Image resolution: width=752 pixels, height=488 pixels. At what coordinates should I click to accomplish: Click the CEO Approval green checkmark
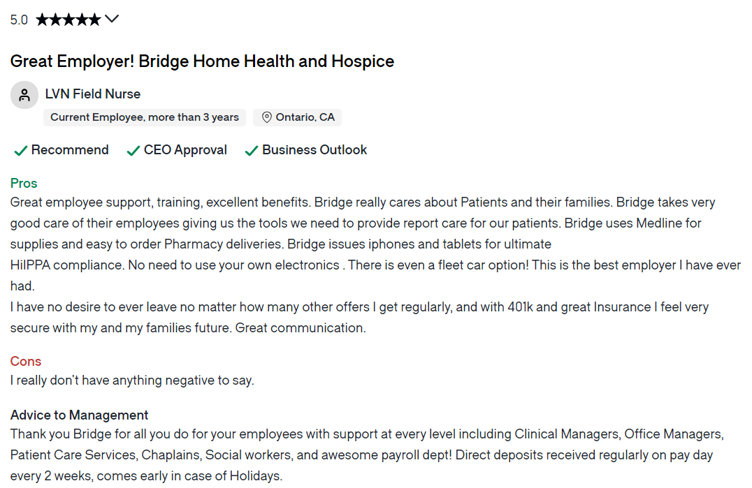(133, 151)
